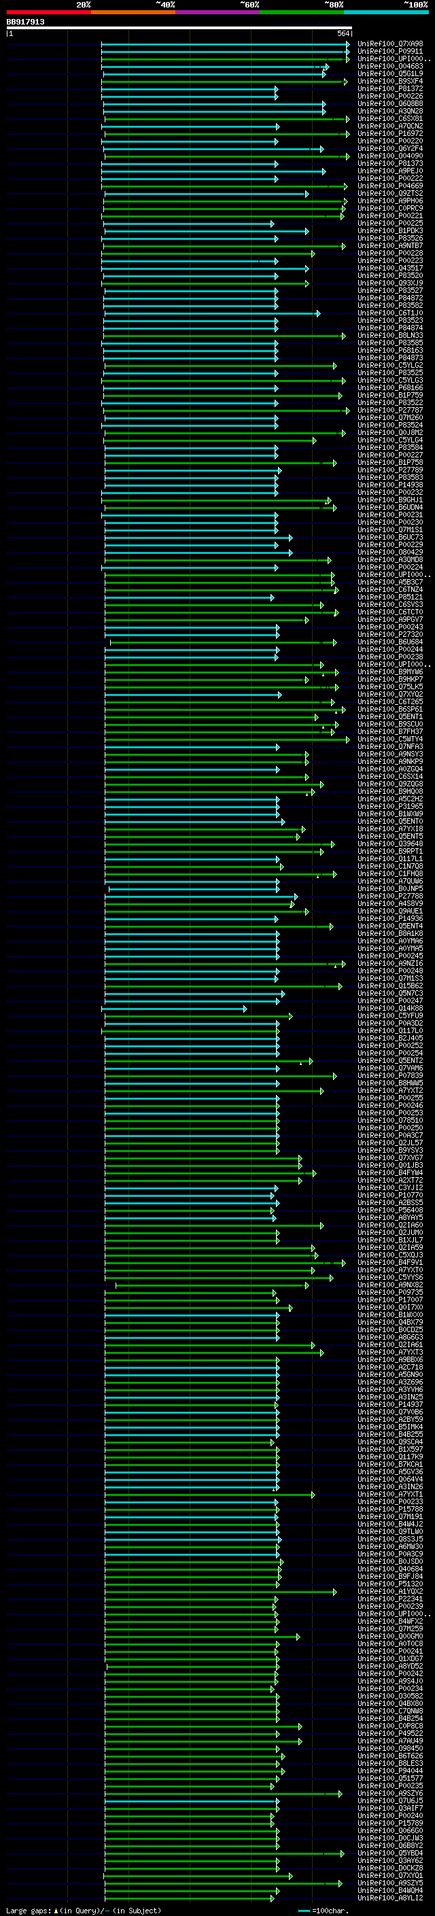The height and width of the screenshot is (1916, 435).
Task: Click the orange ~40% identity legend segment
Action: [x=133, y=12]
